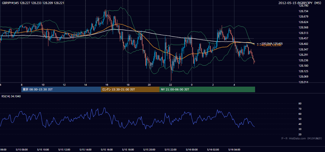
Task: Click price axis value 128.347
Action: [304, 49]
